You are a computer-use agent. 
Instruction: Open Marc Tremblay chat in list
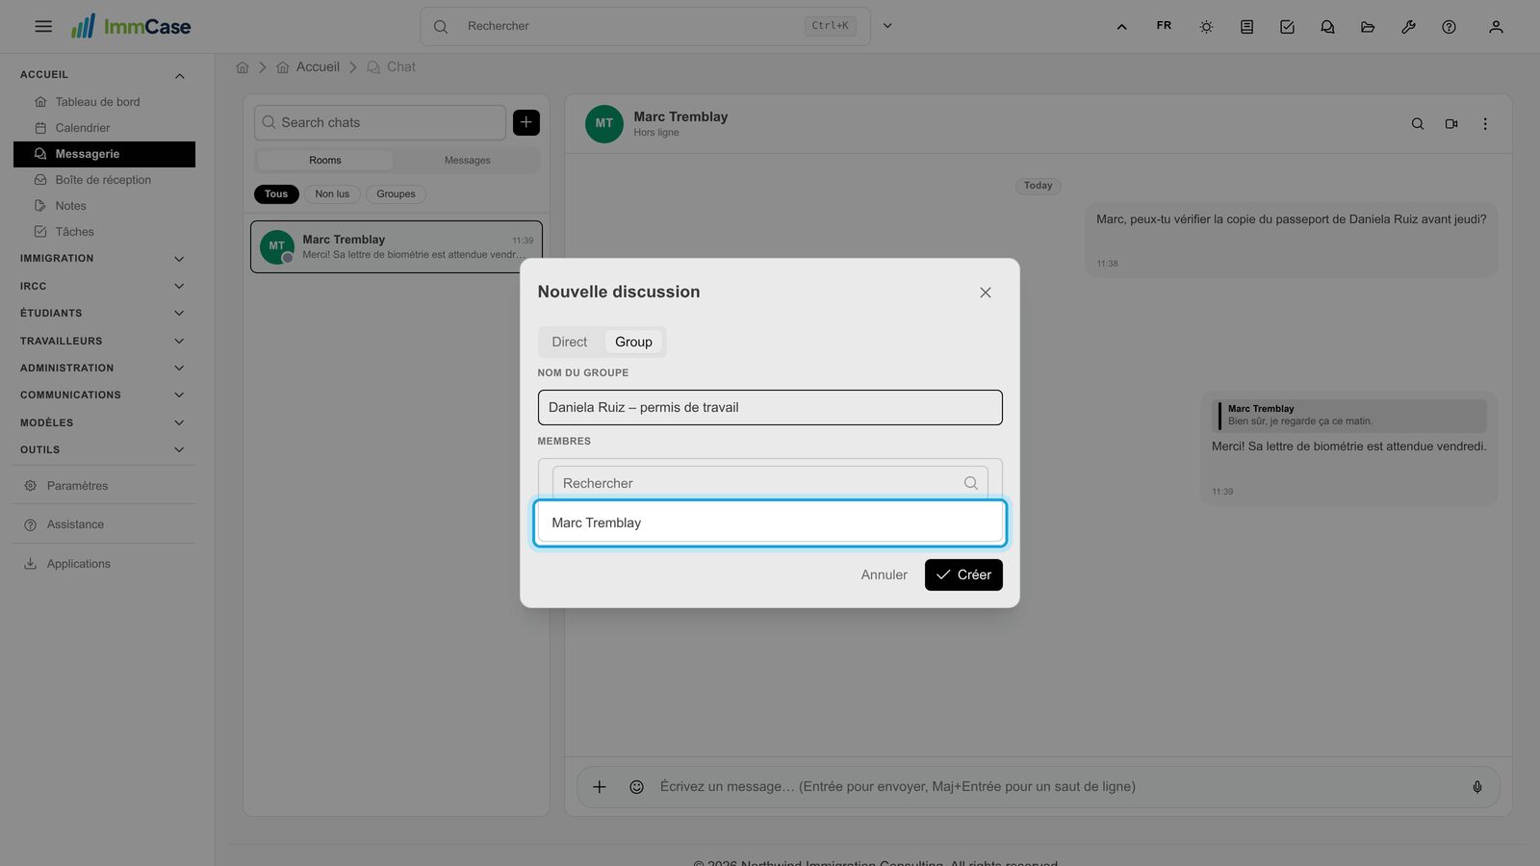(397, 247)
